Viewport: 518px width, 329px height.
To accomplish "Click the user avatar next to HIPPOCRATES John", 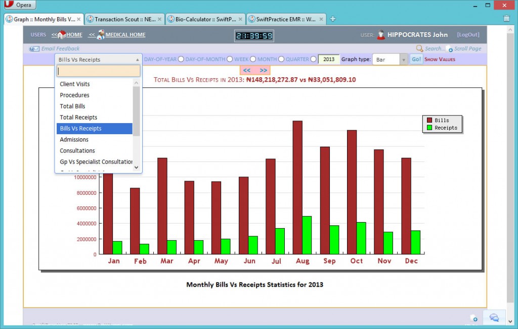I will point(380,34).
